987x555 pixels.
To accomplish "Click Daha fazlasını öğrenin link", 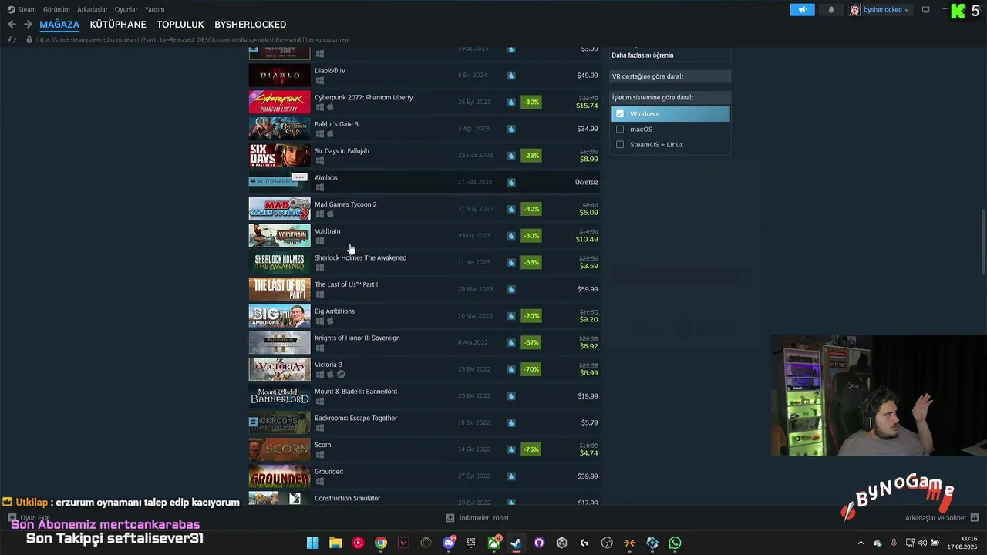I will click(642, 55).
